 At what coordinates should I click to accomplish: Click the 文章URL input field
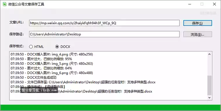[104, 23]
